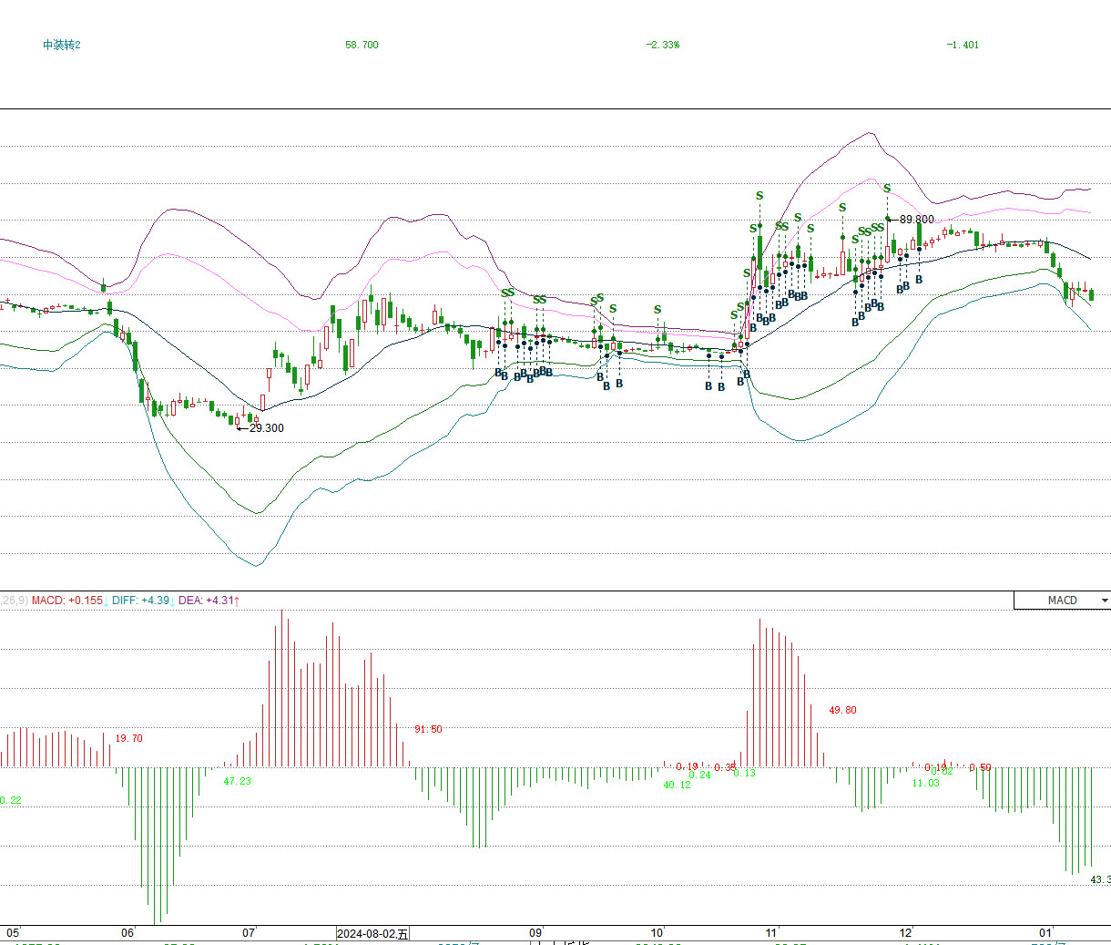Click the stock name 中装转2

61,45
